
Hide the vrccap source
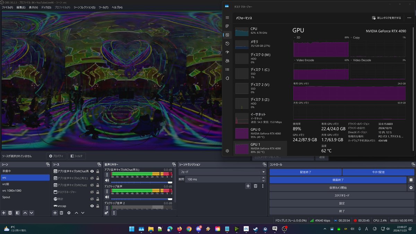92,206
